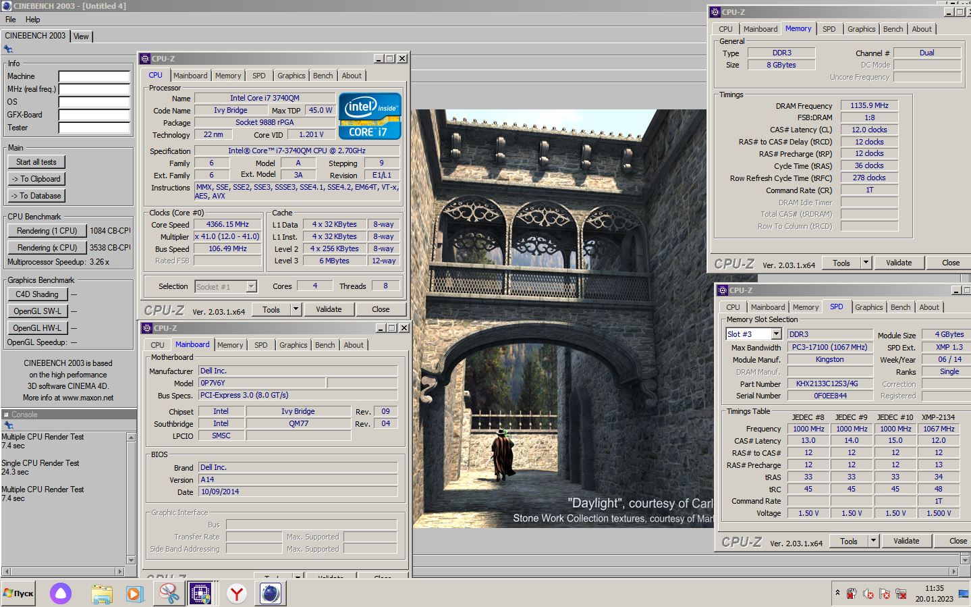This screenshot has height=607, width=971.
Task: Click CPU-Z title icon in Memory window
Action: tap(715, 12)
